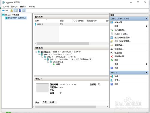The height and width of the screenshot is (113, 150).
Task: Expand the 新建 submenu arrow
Action: (147, 26)
